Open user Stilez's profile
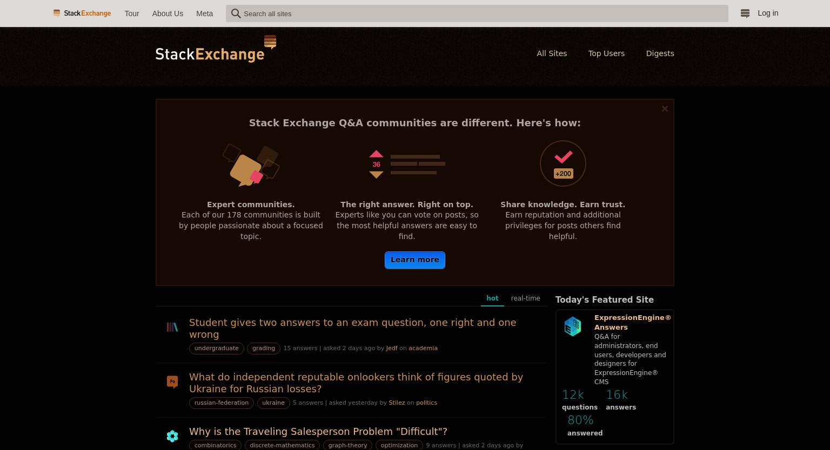Viewport: 830px width, 450px height. point(397,403)
